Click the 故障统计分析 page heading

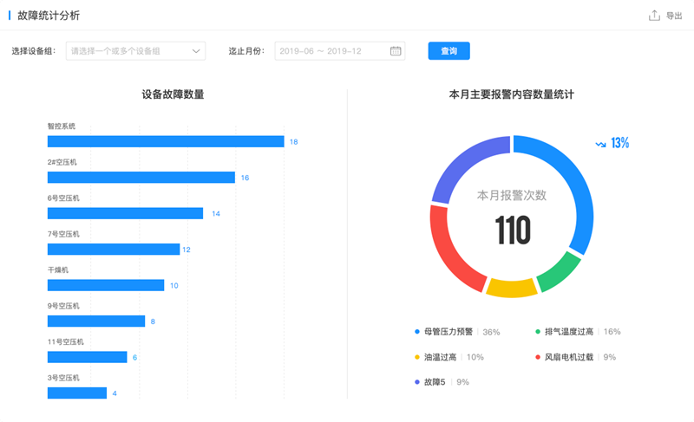[49, 16]
